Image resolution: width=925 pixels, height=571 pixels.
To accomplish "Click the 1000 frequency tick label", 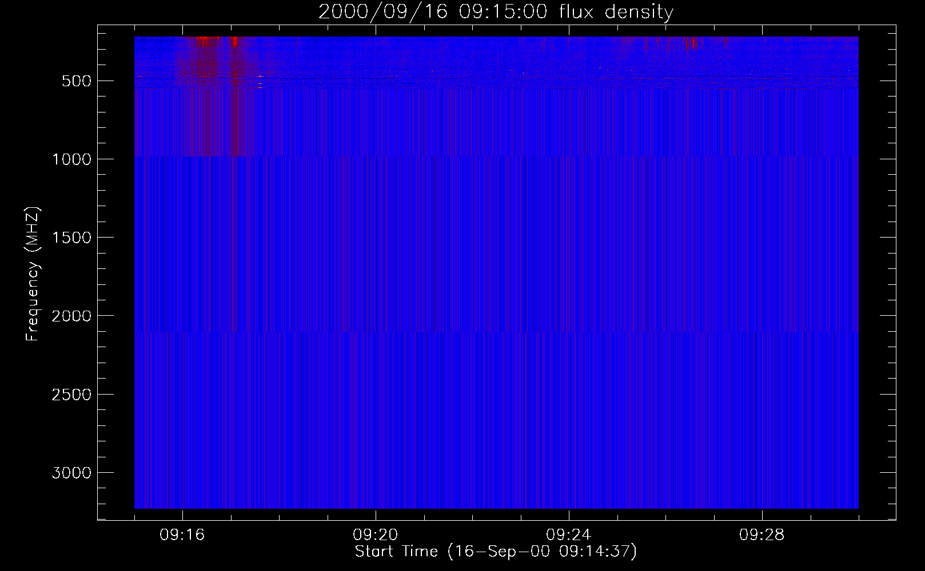I will [71, 159].
